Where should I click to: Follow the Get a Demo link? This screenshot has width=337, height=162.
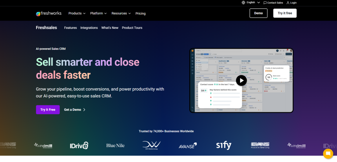(75, 110)
